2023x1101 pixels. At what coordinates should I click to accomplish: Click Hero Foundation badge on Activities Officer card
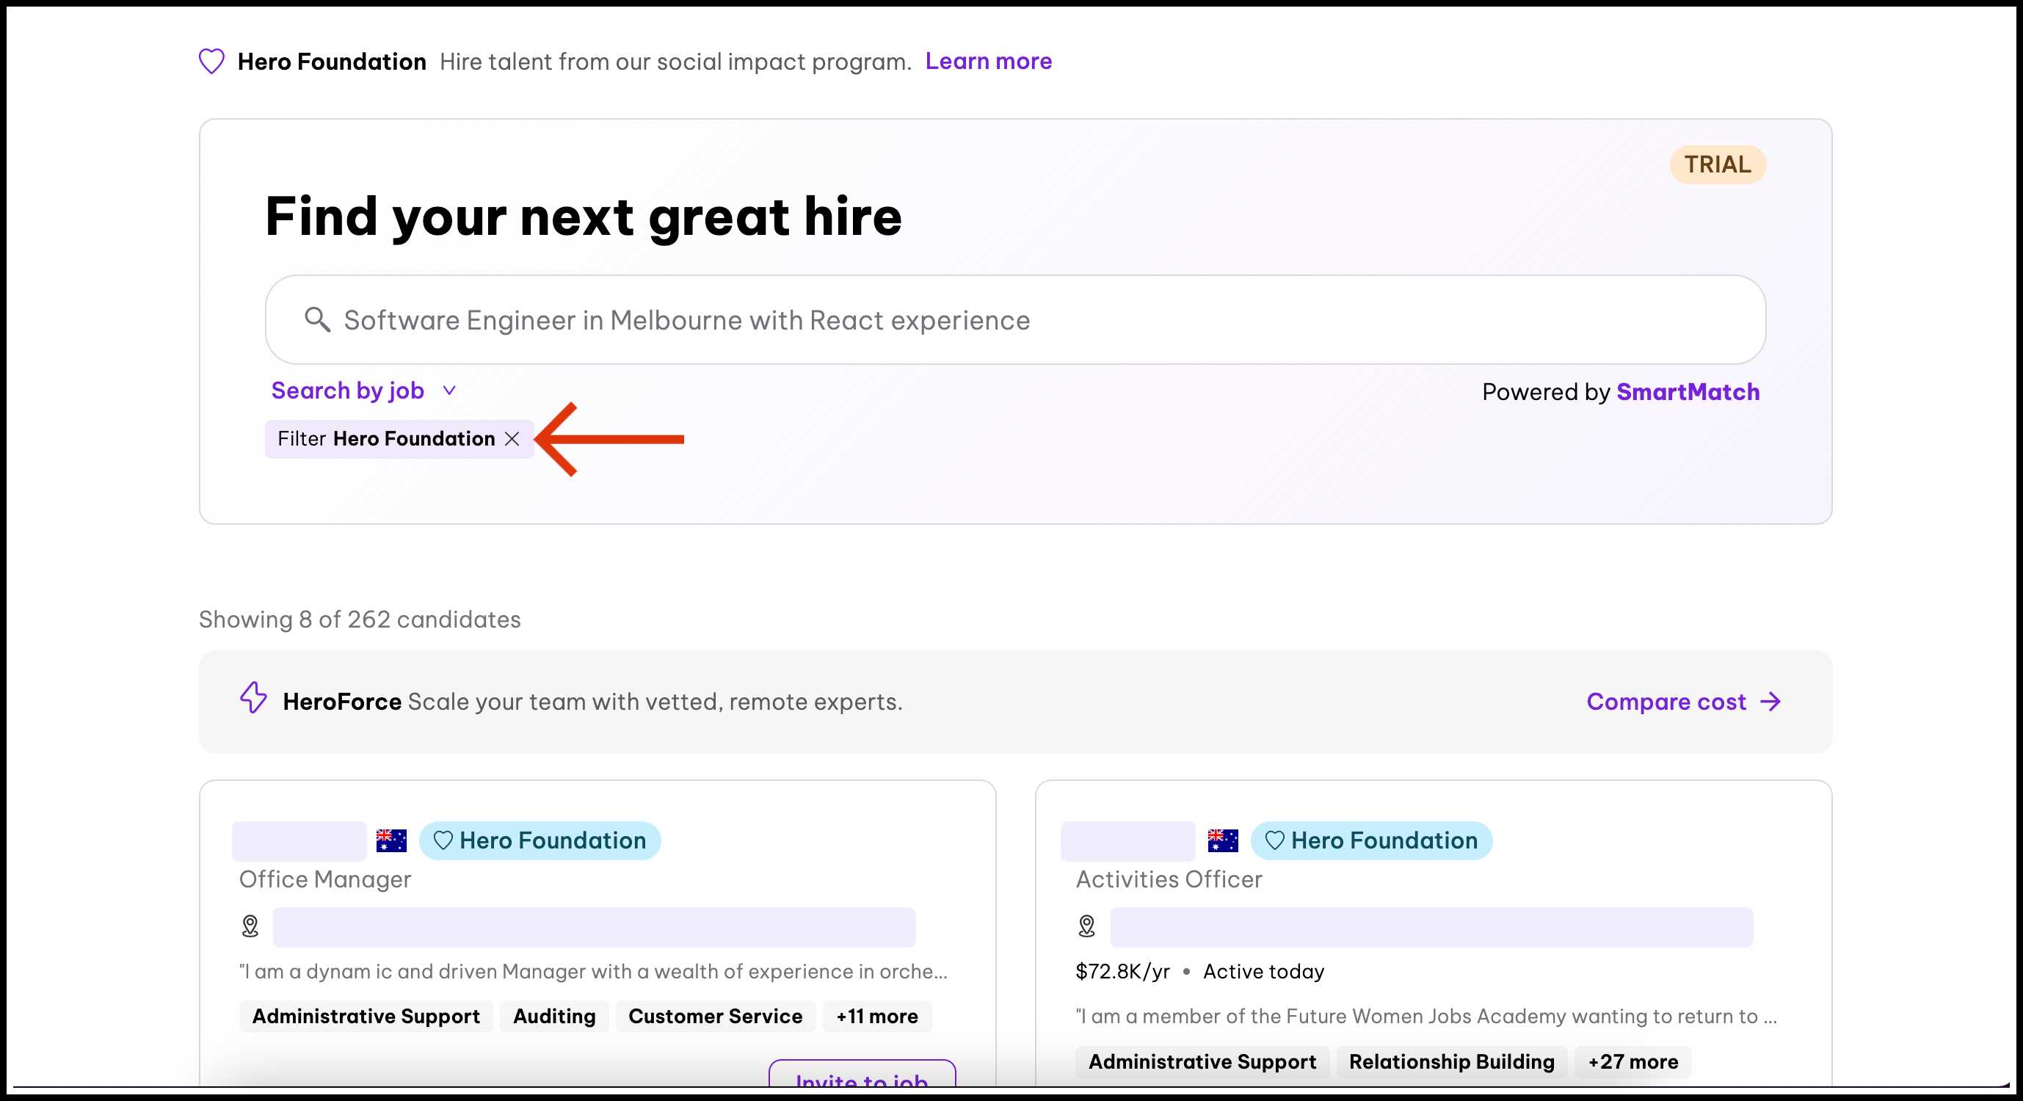(x=1371, y=840)
